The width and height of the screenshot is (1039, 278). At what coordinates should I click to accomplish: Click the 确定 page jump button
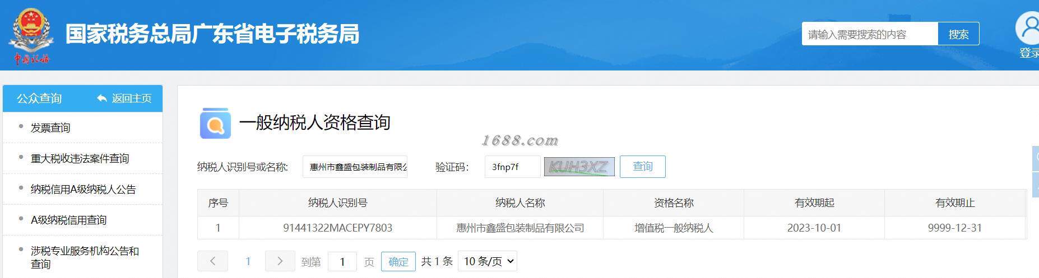coord(398,261)
